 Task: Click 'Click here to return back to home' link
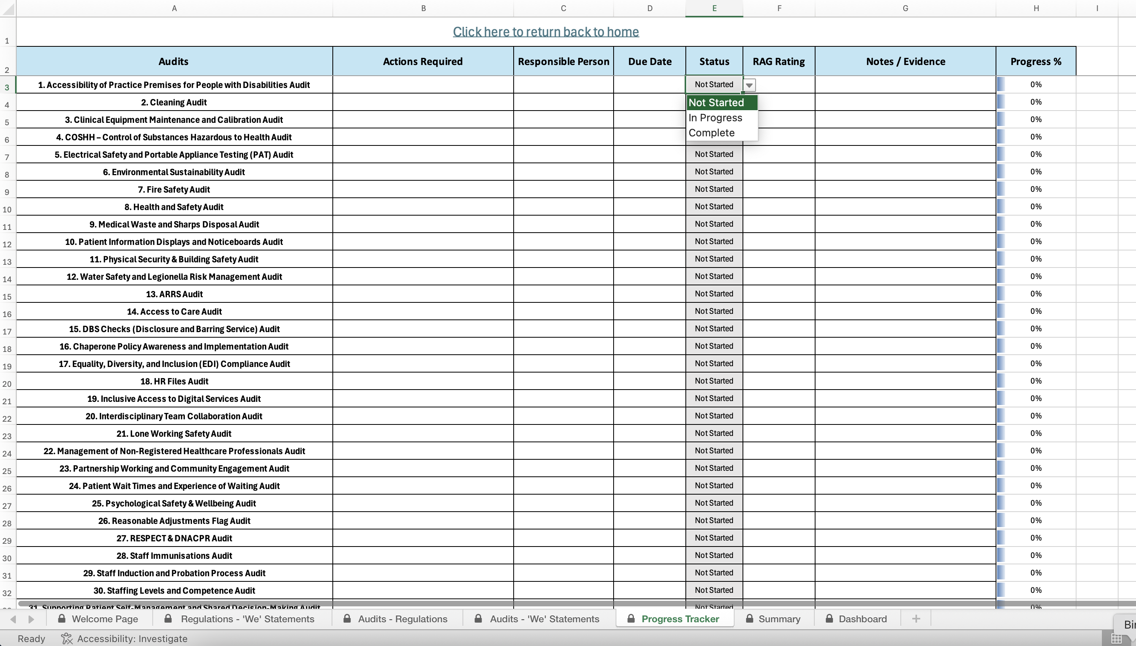[x=545, y=32]
